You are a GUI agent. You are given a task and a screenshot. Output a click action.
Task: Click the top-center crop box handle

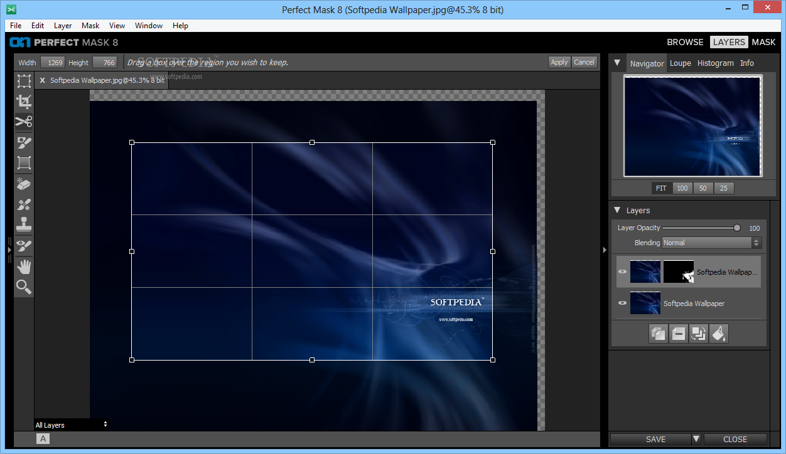pyautogui.click(x=312, y=142)
